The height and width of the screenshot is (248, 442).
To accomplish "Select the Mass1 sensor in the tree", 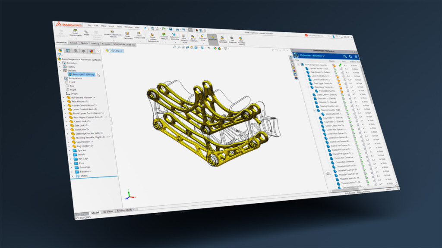I will pos(82,75).
